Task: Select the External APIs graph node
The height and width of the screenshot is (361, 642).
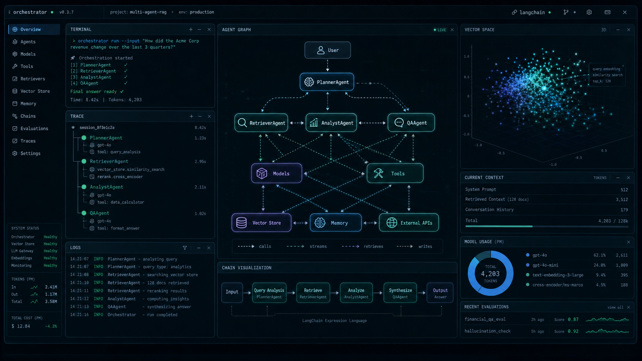Action: 409,223
